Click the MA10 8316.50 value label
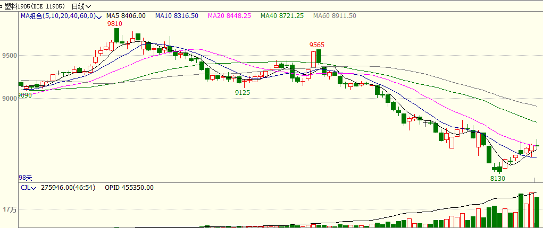 pyautogui.click(x=177, y=16)
